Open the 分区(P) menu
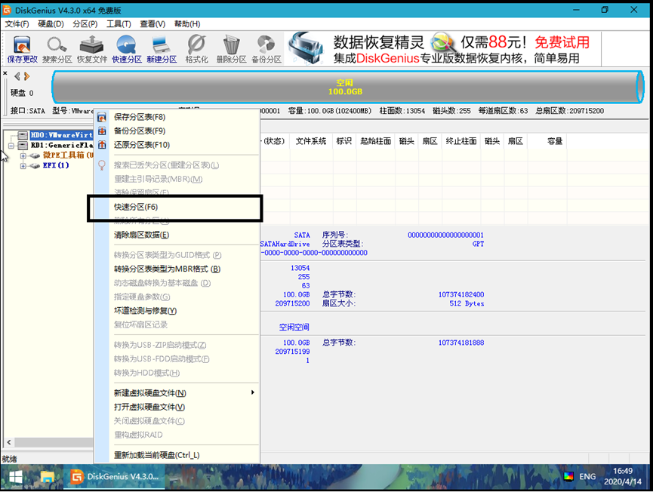This screenshot has height=492, width=653. tap(85, 24)
